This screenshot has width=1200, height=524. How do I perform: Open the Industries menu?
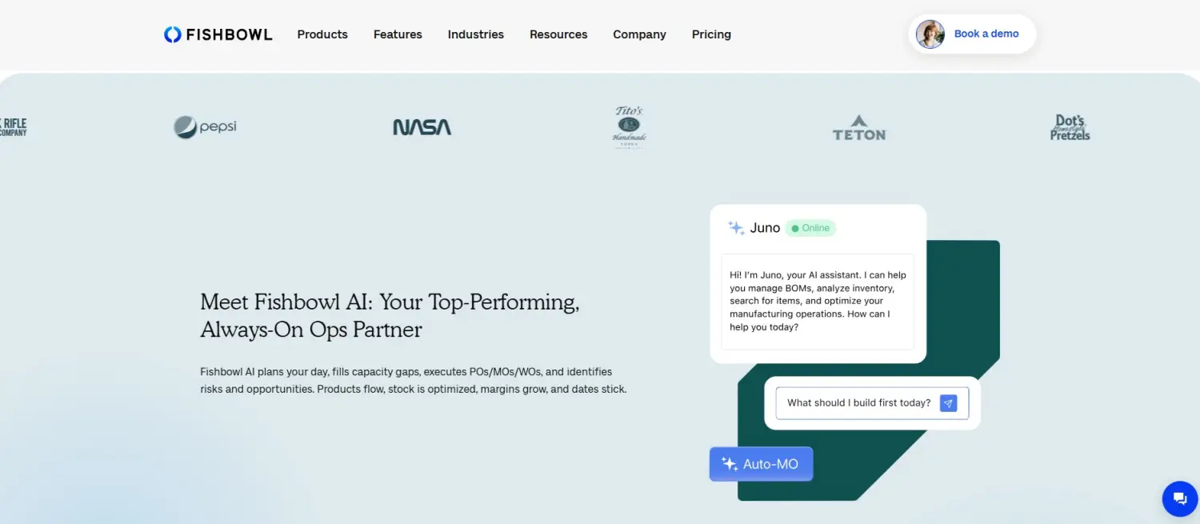(476, 34)
